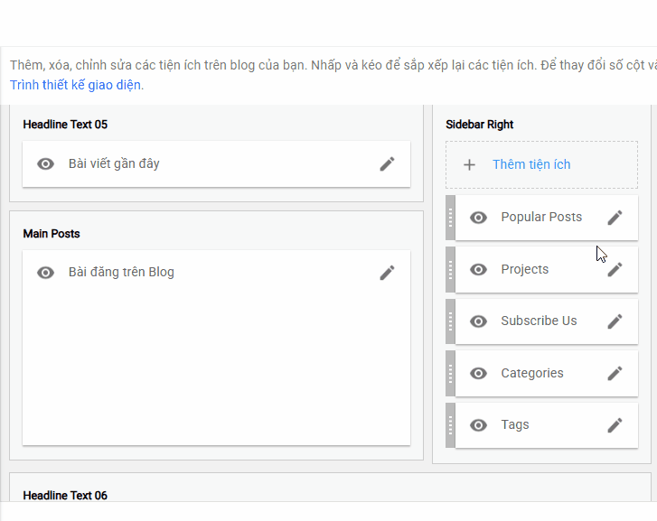657x521 pixels.
Task: Toggle Categories visibility eye
Action: click(x=478, y=373)
